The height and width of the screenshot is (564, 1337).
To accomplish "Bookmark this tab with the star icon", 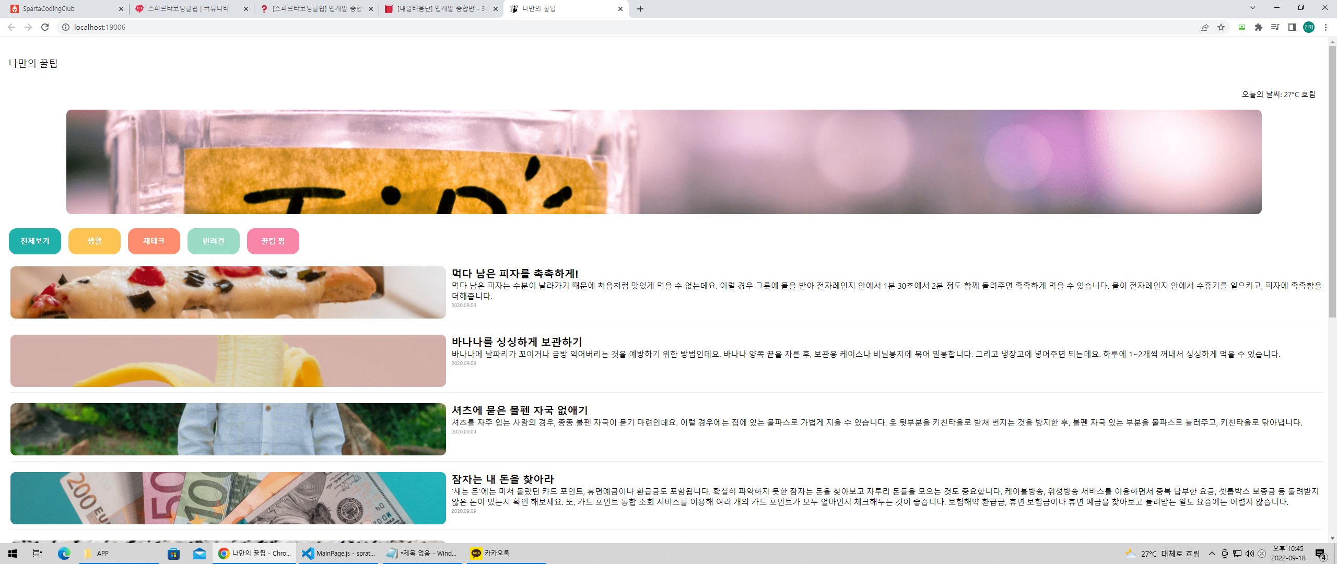I will point(1221,27).
